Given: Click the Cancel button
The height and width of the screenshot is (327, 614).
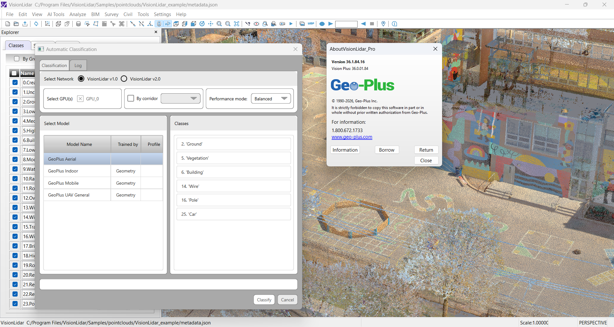Looking at the screenshot, I should click(x=287, y=300).
